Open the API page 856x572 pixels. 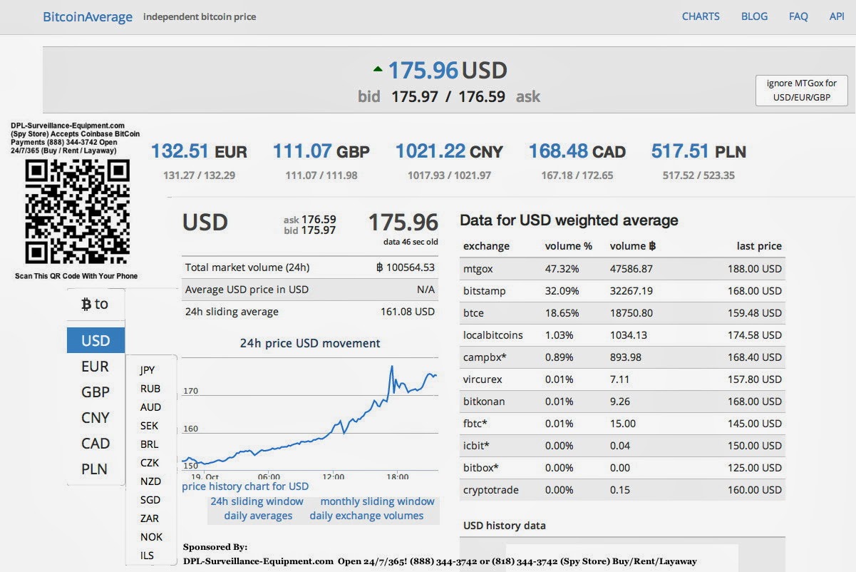tap(837, 16)
